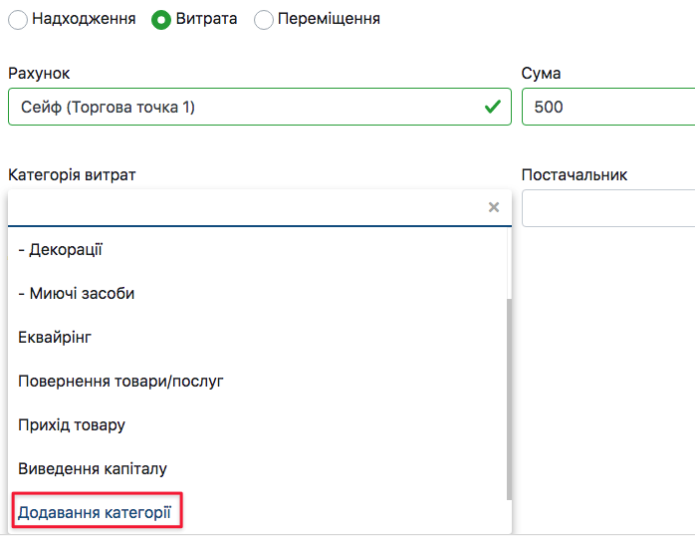Click the Додавання категорії link
The width and height of the screenshot is (695, 536).
pos(95,512)
